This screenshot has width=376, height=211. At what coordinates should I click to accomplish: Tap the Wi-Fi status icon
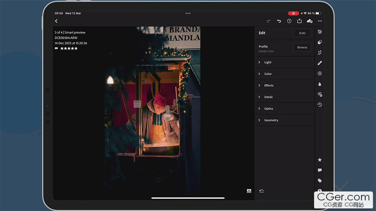pos(305,13)
